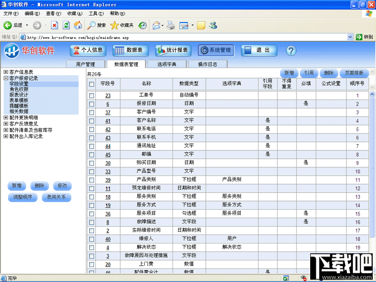The image size is (376, 282).
Task: Open the Search (搜索) magnifier
Action: [x=96, y=25]
